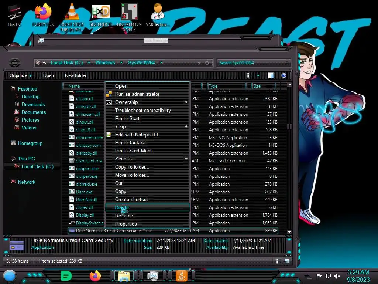The width and height of the screenshot is (378, 284).
Task: Open the DONT STICK THIS IN YO VLC icon
Action: 72,17
